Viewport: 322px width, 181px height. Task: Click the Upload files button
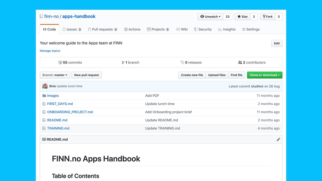217,75
